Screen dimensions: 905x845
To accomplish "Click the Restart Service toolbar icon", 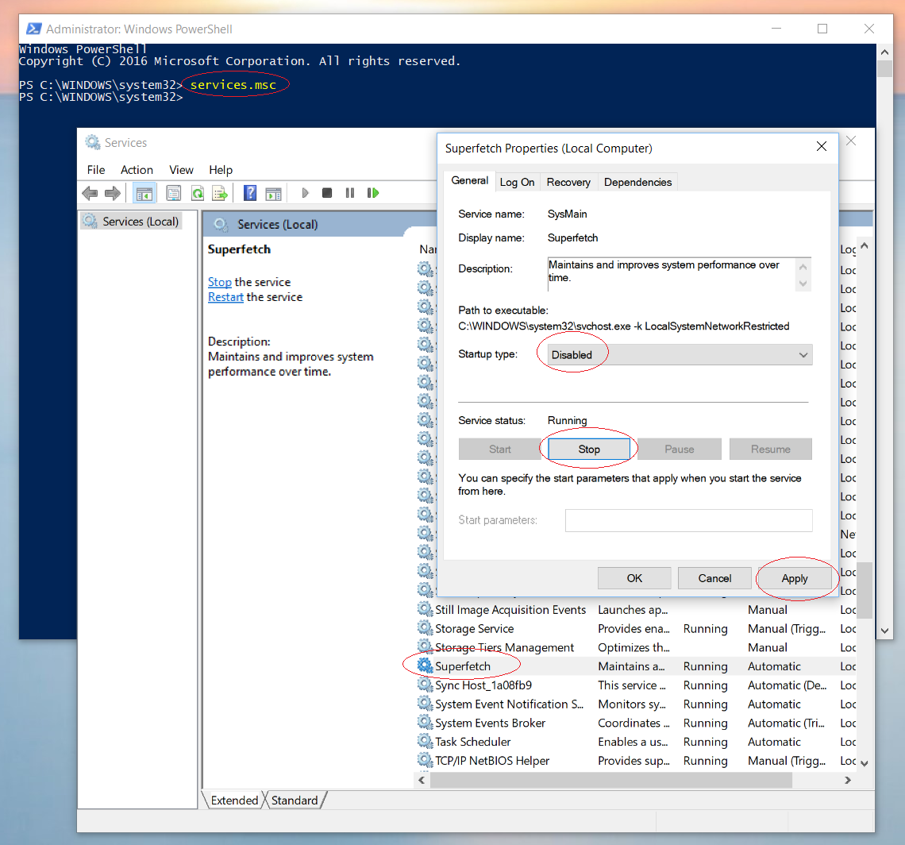I will pos(373,193).
